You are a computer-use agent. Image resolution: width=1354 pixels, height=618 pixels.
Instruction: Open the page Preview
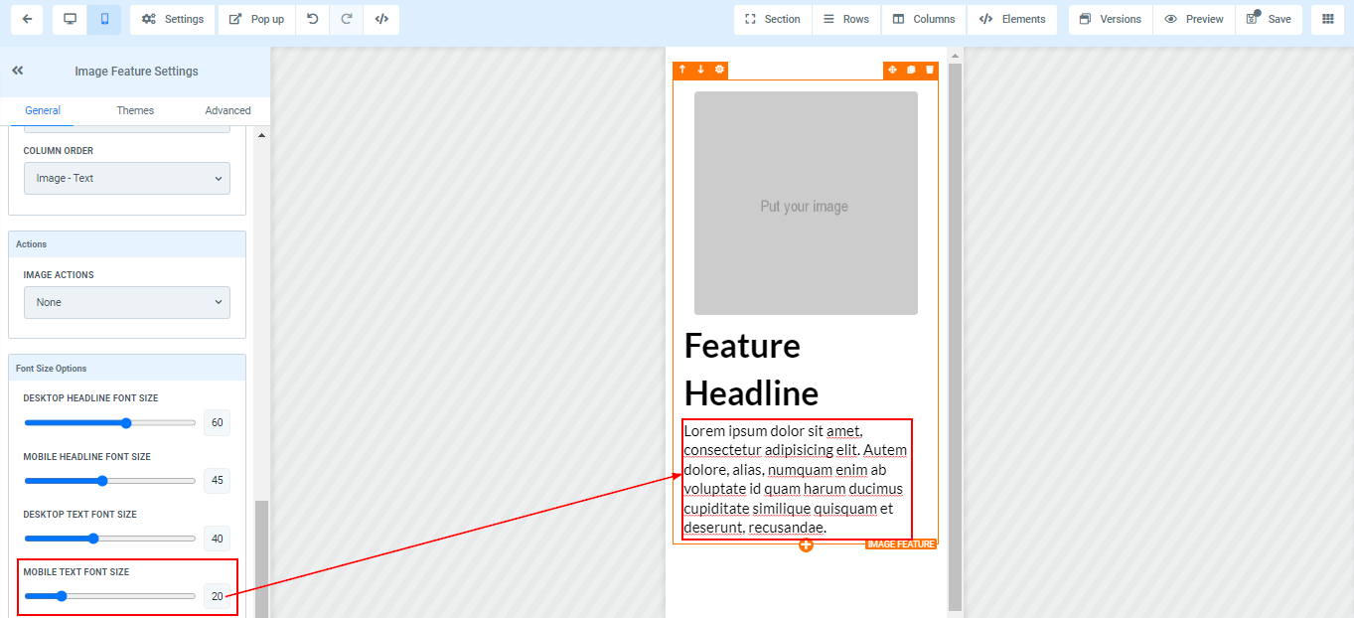tap(1194, 19)
